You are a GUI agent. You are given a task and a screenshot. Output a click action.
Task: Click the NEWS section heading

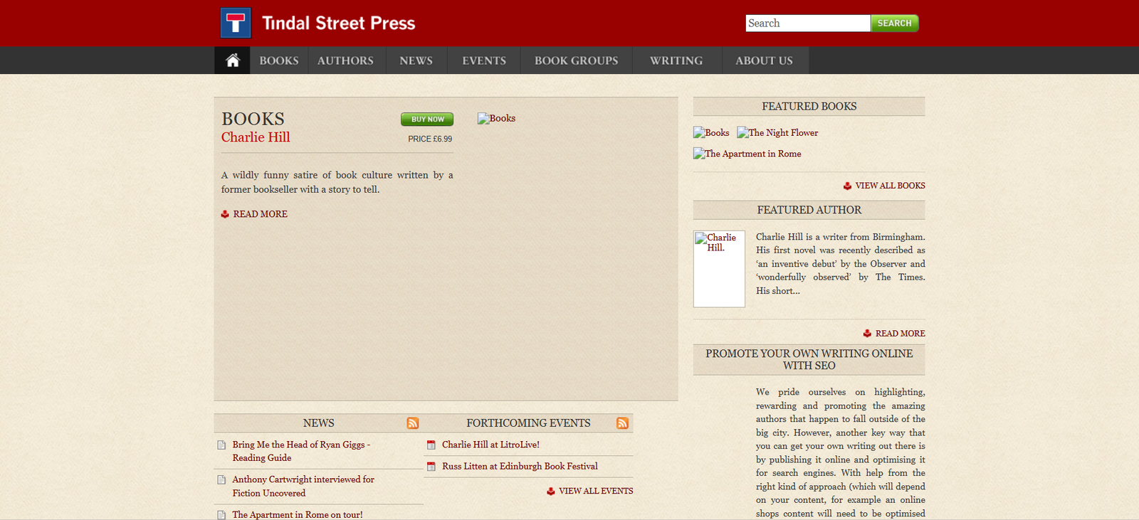(318, 423)
